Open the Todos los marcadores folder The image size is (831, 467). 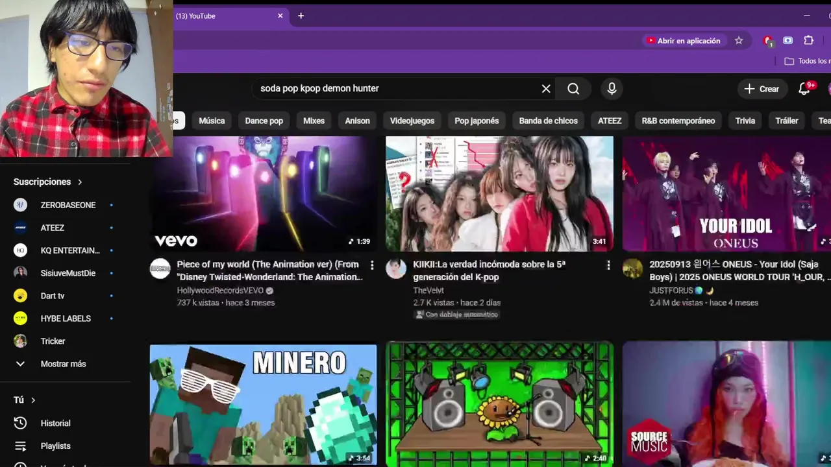[x=807, y=61]
